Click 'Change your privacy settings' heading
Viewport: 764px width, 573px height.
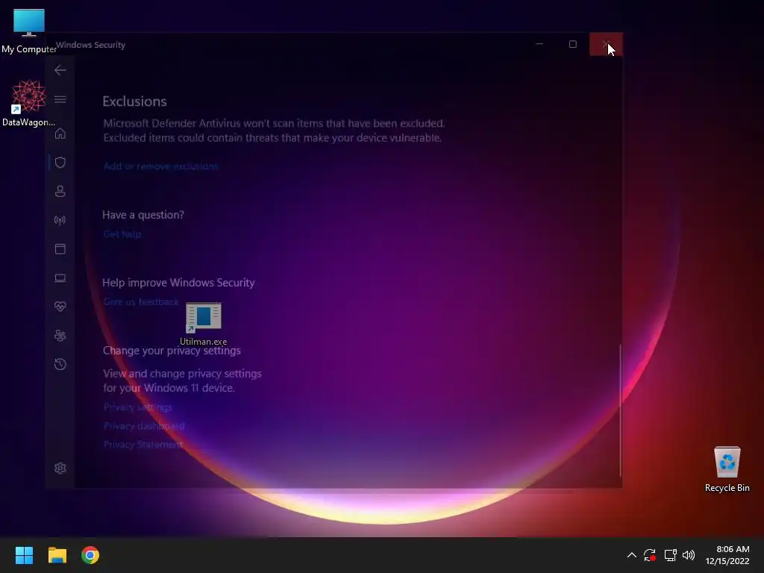(172, 351)
